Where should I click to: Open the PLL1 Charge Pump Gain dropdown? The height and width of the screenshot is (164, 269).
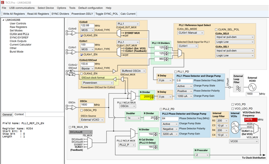click(x=185, y=96)
